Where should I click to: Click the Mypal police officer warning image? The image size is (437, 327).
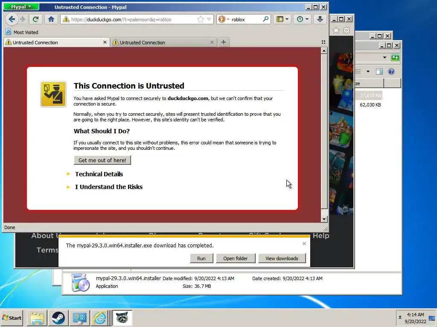pos(53,94)
